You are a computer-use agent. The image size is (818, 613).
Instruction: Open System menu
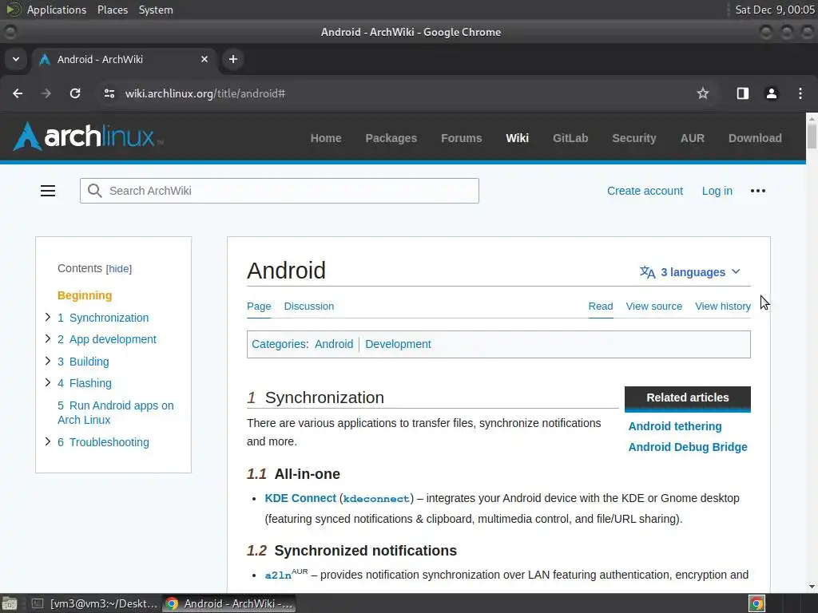coord(156,10)
